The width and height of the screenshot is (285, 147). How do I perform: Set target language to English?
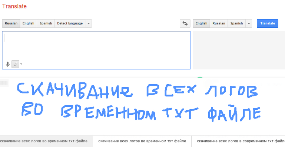(x=201, y=23)
